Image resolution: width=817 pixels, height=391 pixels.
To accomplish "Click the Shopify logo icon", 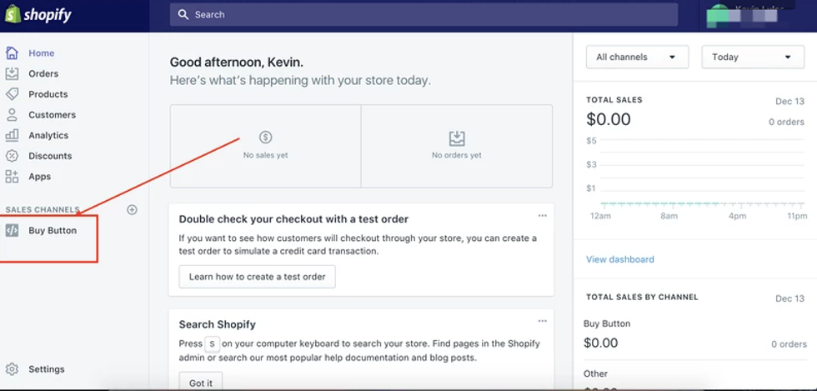I will point(13,14).
